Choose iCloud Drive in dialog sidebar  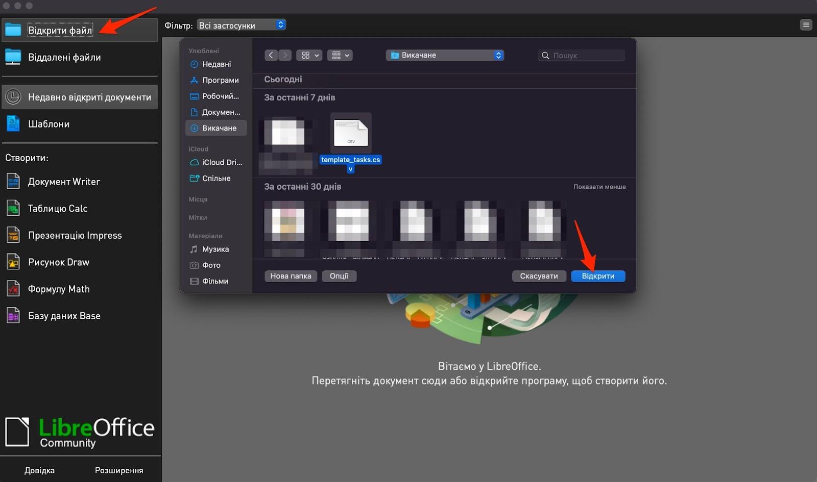pos(222,162)
